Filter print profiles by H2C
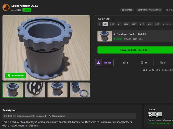Screen dimensions: 173x129 click(x=126, y=24)
